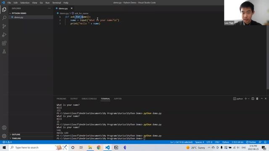
Task: Close the demo.py editor tab
Action: 71,8
